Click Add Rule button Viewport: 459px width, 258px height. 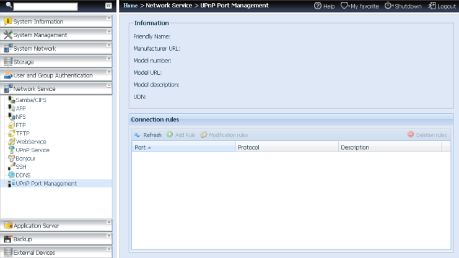181,135
